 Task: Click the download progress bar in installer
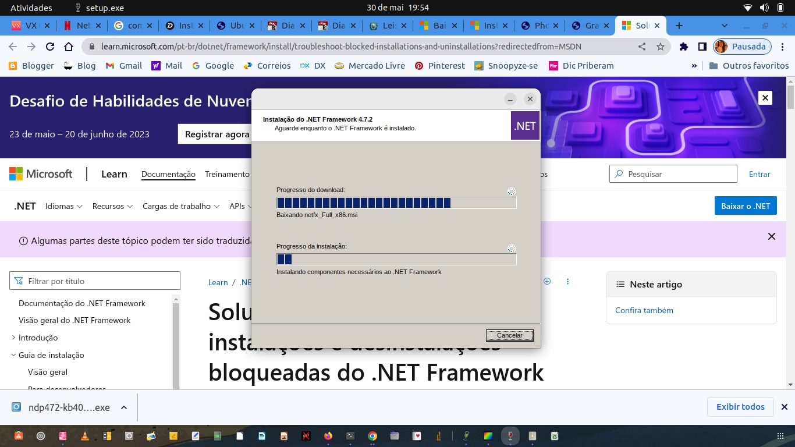click(x=396, y=203)
